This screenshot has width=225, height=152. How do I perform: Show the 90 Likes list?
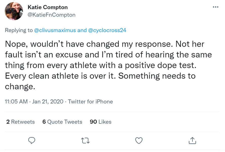pos(101,122)
